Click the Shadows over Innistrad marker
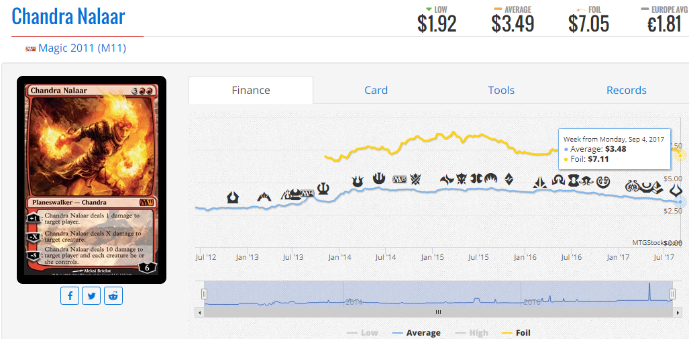 (558, 180)
